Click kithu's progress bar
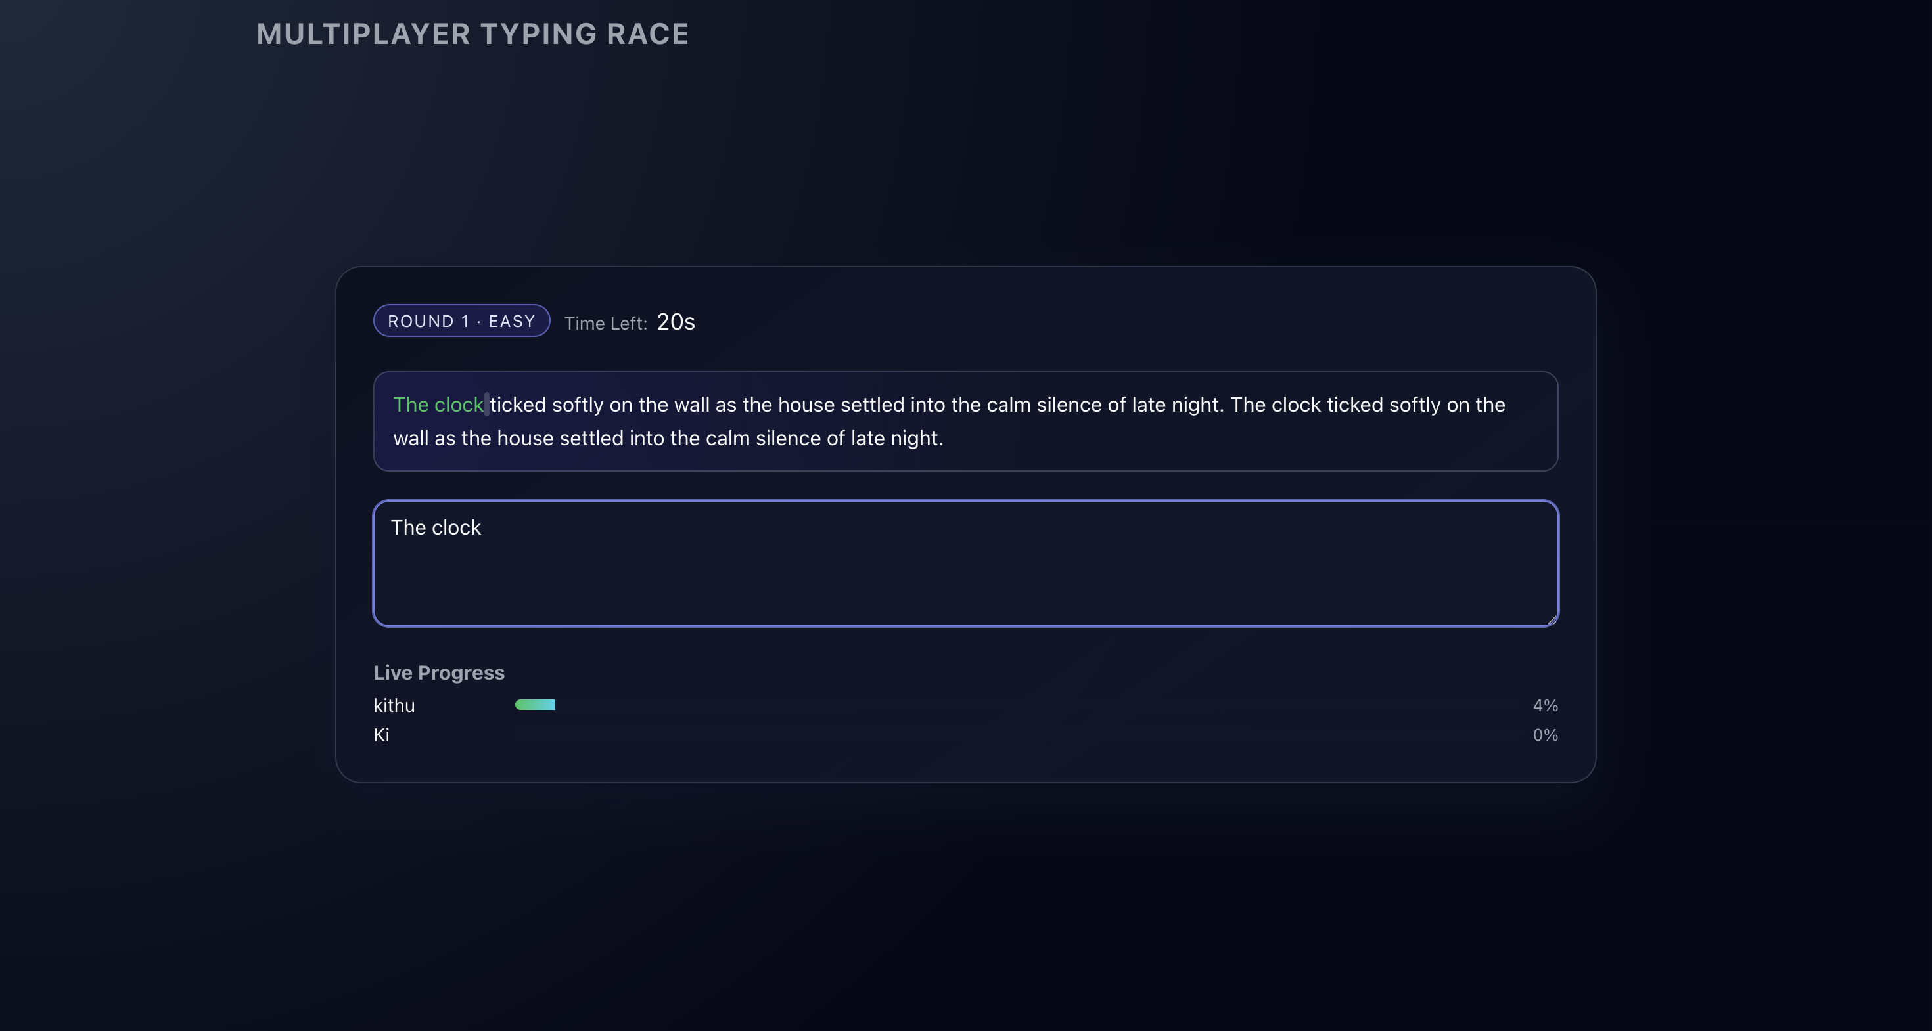The width and height of the screenshot is (1932, 1031). click(x=535, y=705)
